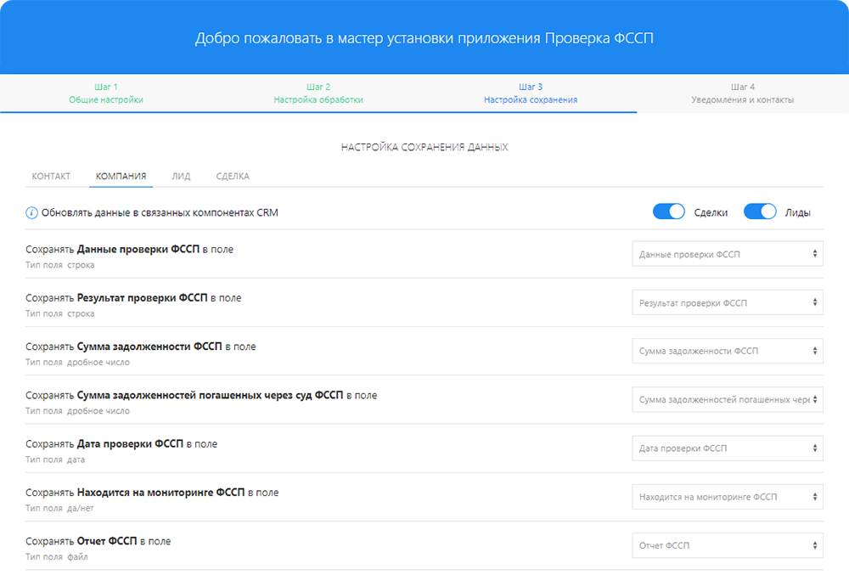Switch to the Контакт tab

pos(51,177)
